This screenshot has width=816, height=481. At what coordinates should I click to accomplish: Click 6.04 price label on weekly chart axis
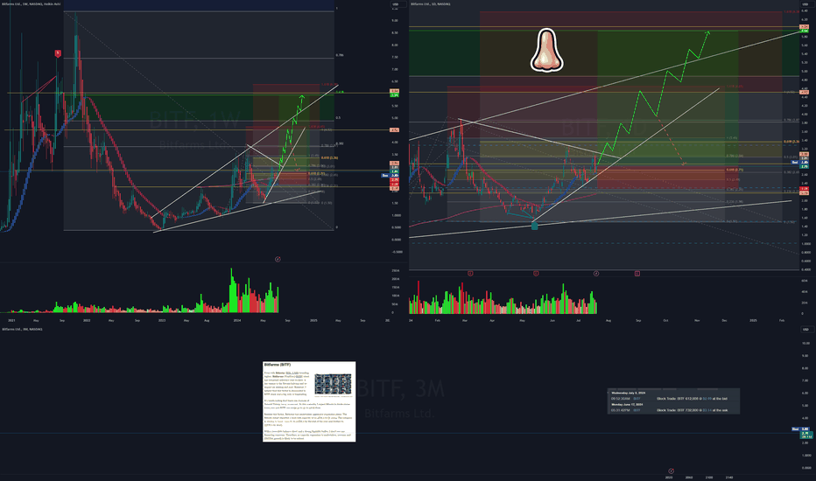point(395,92)
